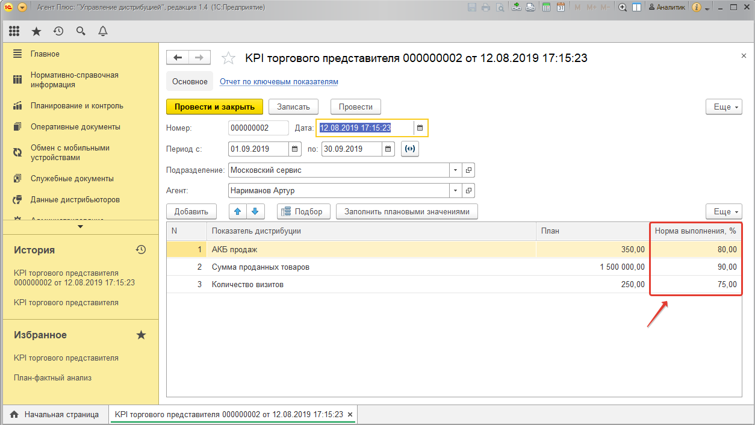Viewport: 755px width, 425px height.
Task: Open Главное section
Action: [x=45, y=54]
